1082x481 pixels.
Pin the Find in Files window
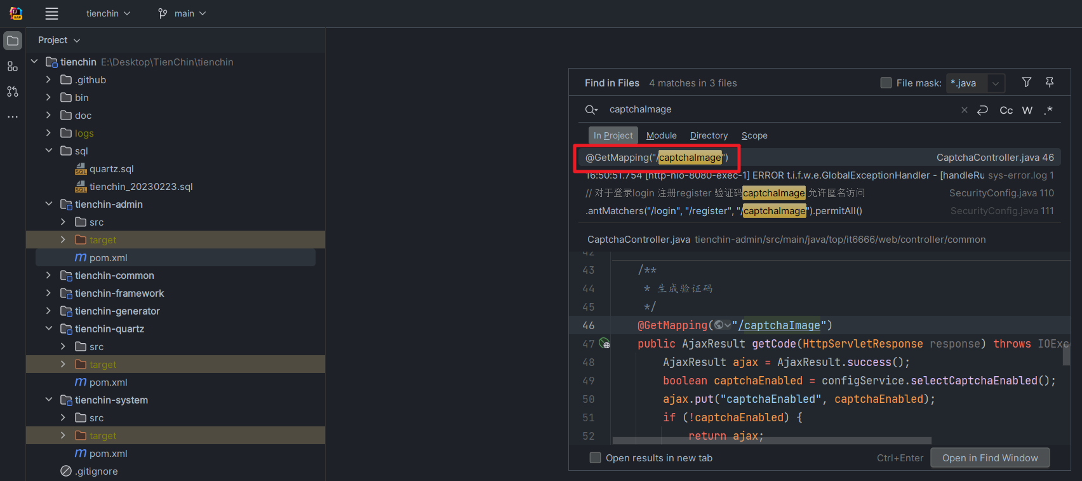coord(1050,82)
